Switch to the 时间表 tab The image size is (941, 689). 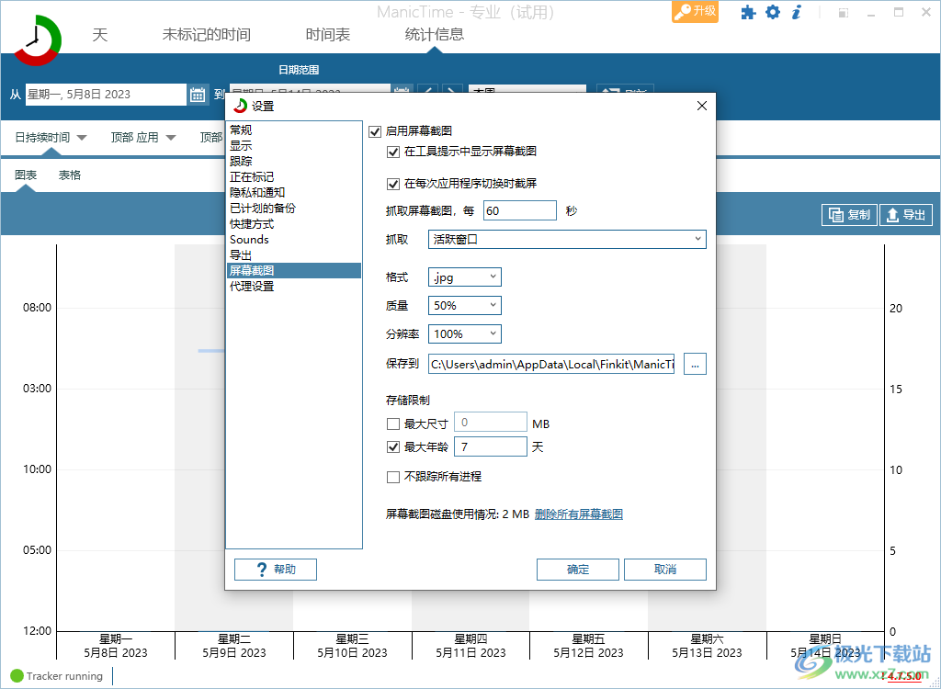click(x=328, y=35)
